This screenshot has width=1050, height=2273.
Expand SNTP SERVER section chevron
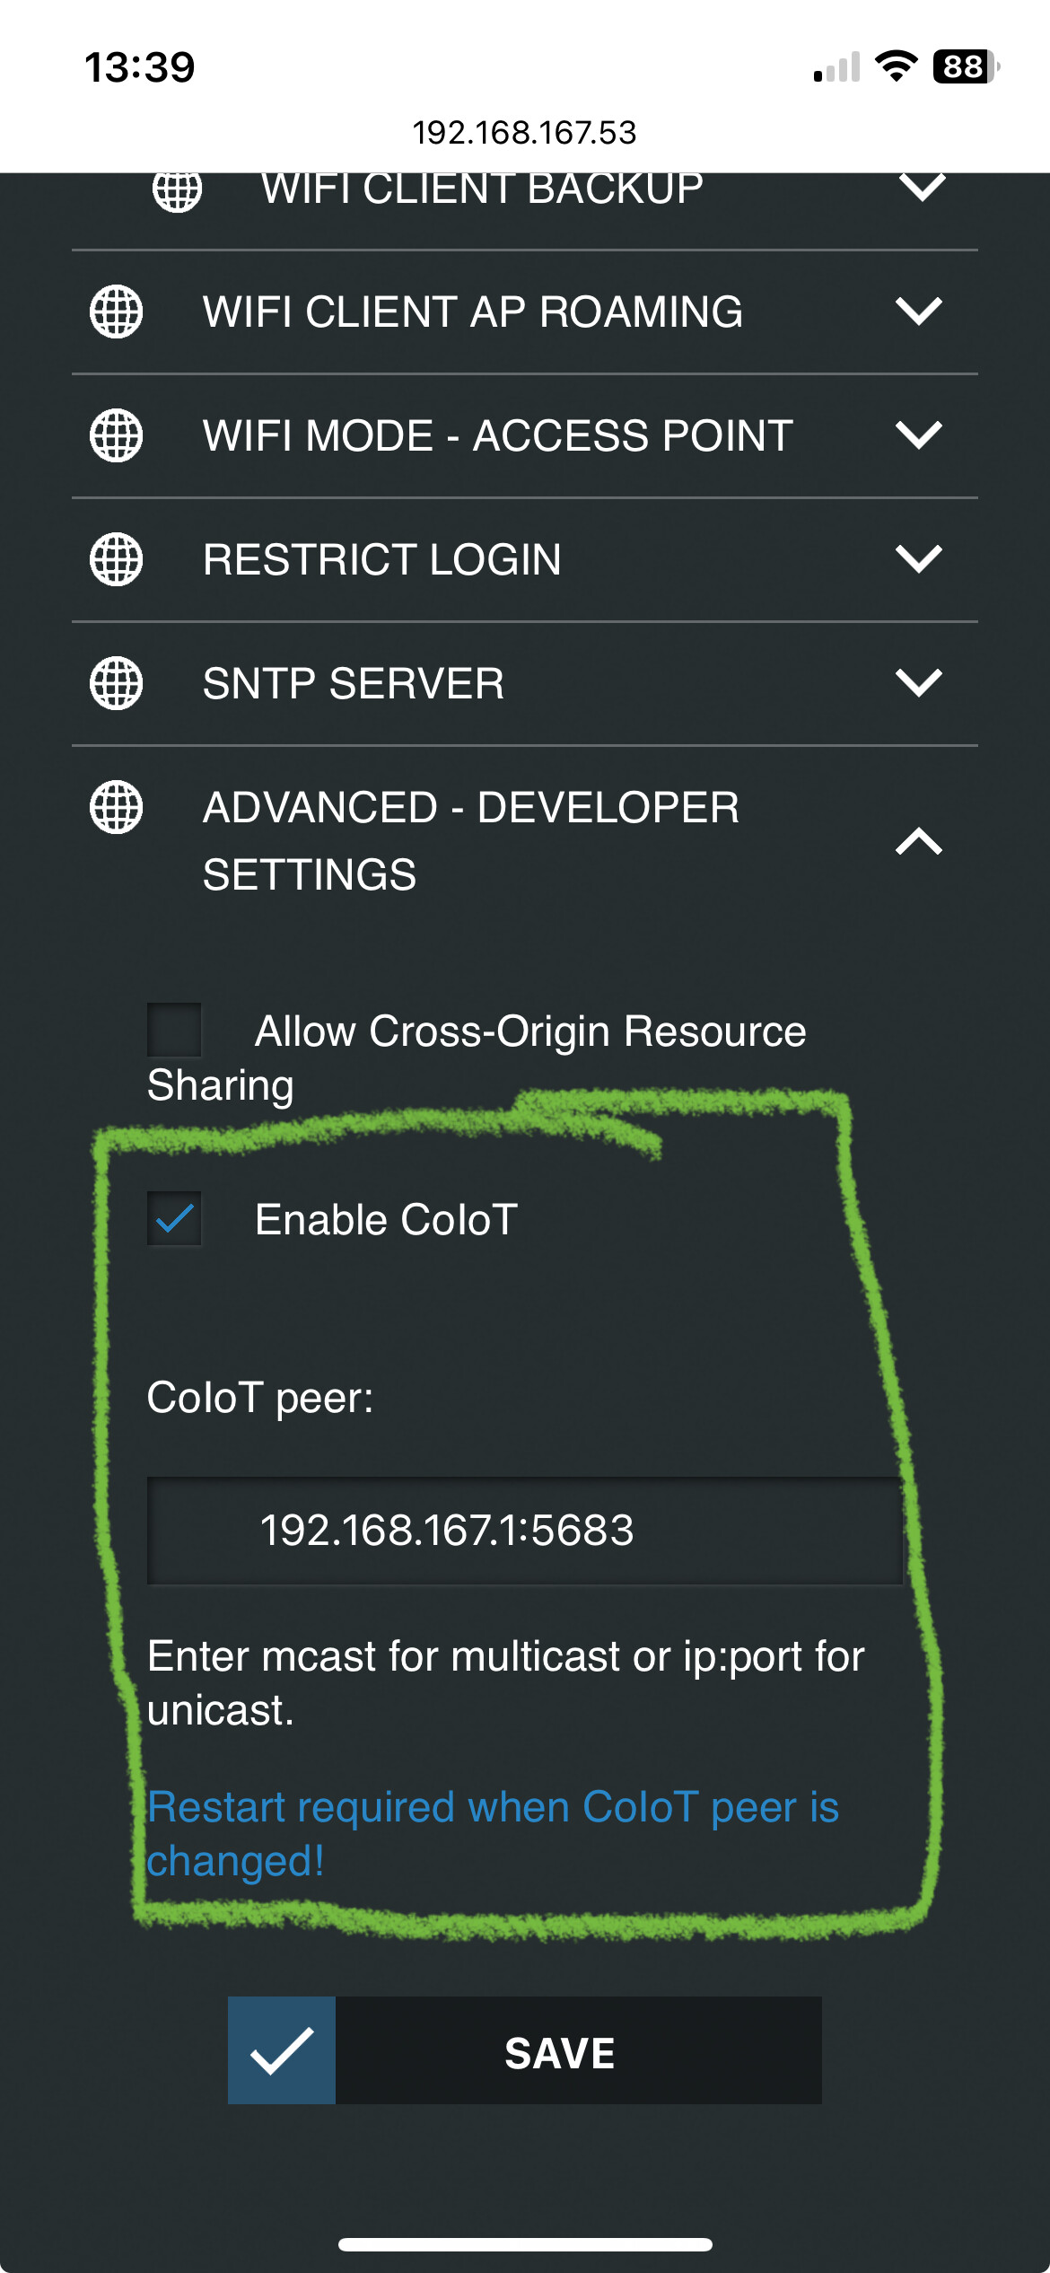pyautogui.click(x=919, y=683)
